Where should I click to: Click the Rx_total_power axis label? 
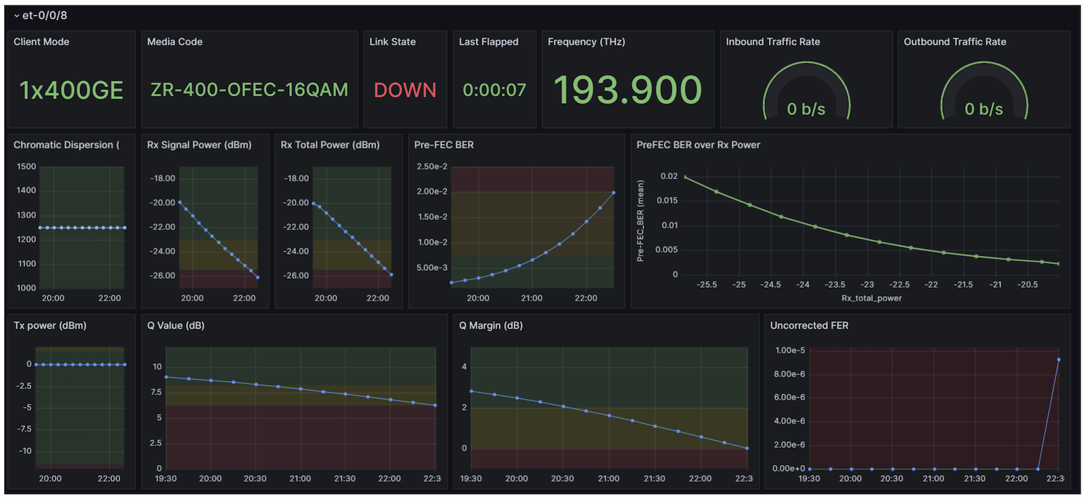[872, 298]
